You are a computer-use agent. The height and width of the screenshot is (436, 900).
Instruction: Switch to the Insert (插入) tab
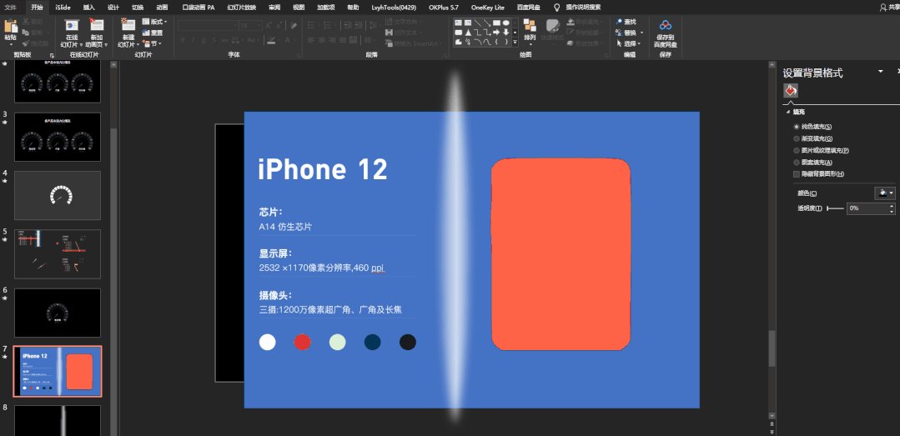[89, 8]
